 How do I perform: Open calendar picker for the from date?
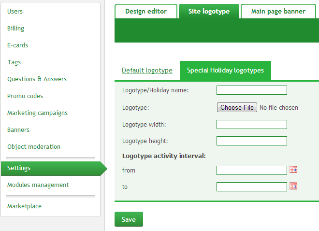pyautogui.click(x=293, y=170)
